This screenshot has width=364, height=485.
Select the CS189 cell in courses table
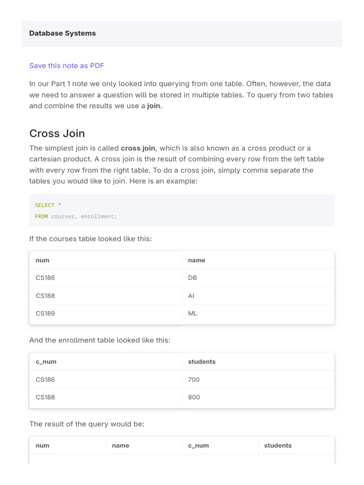[45, 314]
